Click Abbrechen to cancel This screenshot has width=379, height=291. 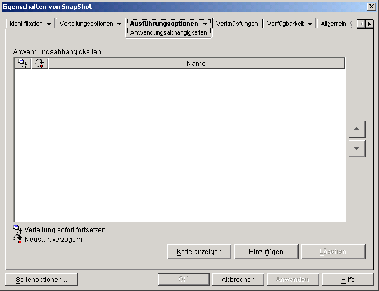click(x=238, y=280)
